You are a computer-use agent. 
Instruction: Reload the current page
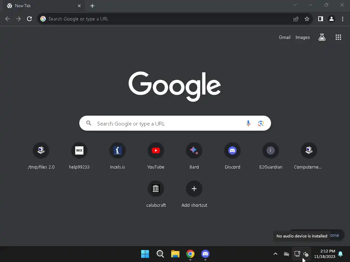tap(29, 19)
